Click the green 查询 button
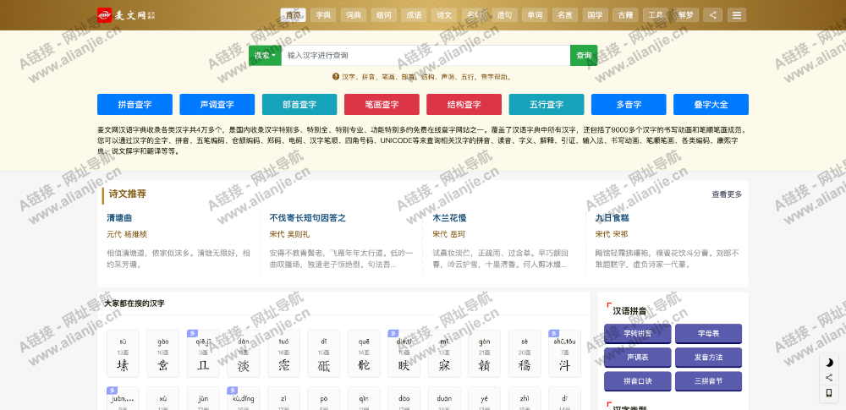This screenshot has width=846, height=410. pos(584,55)
